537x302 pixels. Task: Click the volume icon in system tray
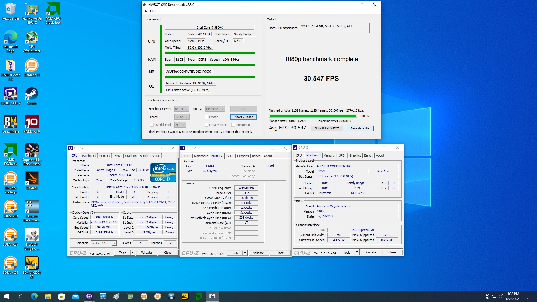pyautogui.click(x=501, y=296)
